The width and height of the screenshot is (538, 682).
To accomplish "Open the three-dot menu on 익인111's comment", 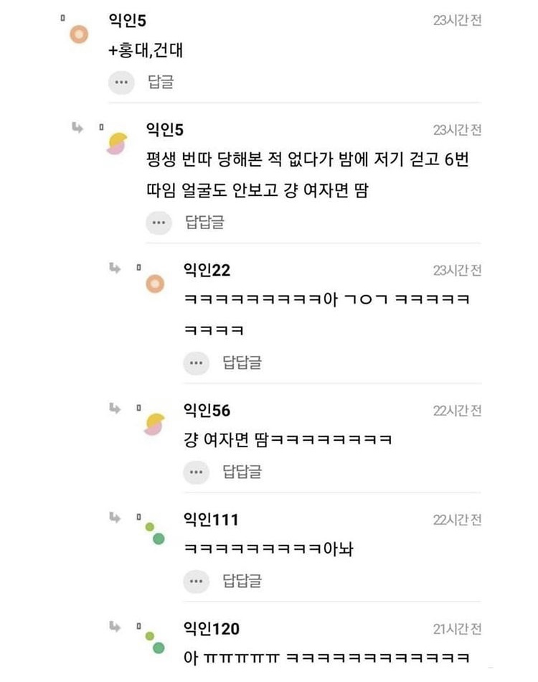I will (x=196, y=580).
